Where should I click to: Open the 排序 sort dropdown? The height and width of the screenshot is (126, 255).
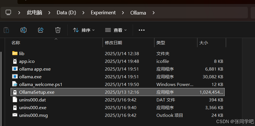(x=84, y=30)
